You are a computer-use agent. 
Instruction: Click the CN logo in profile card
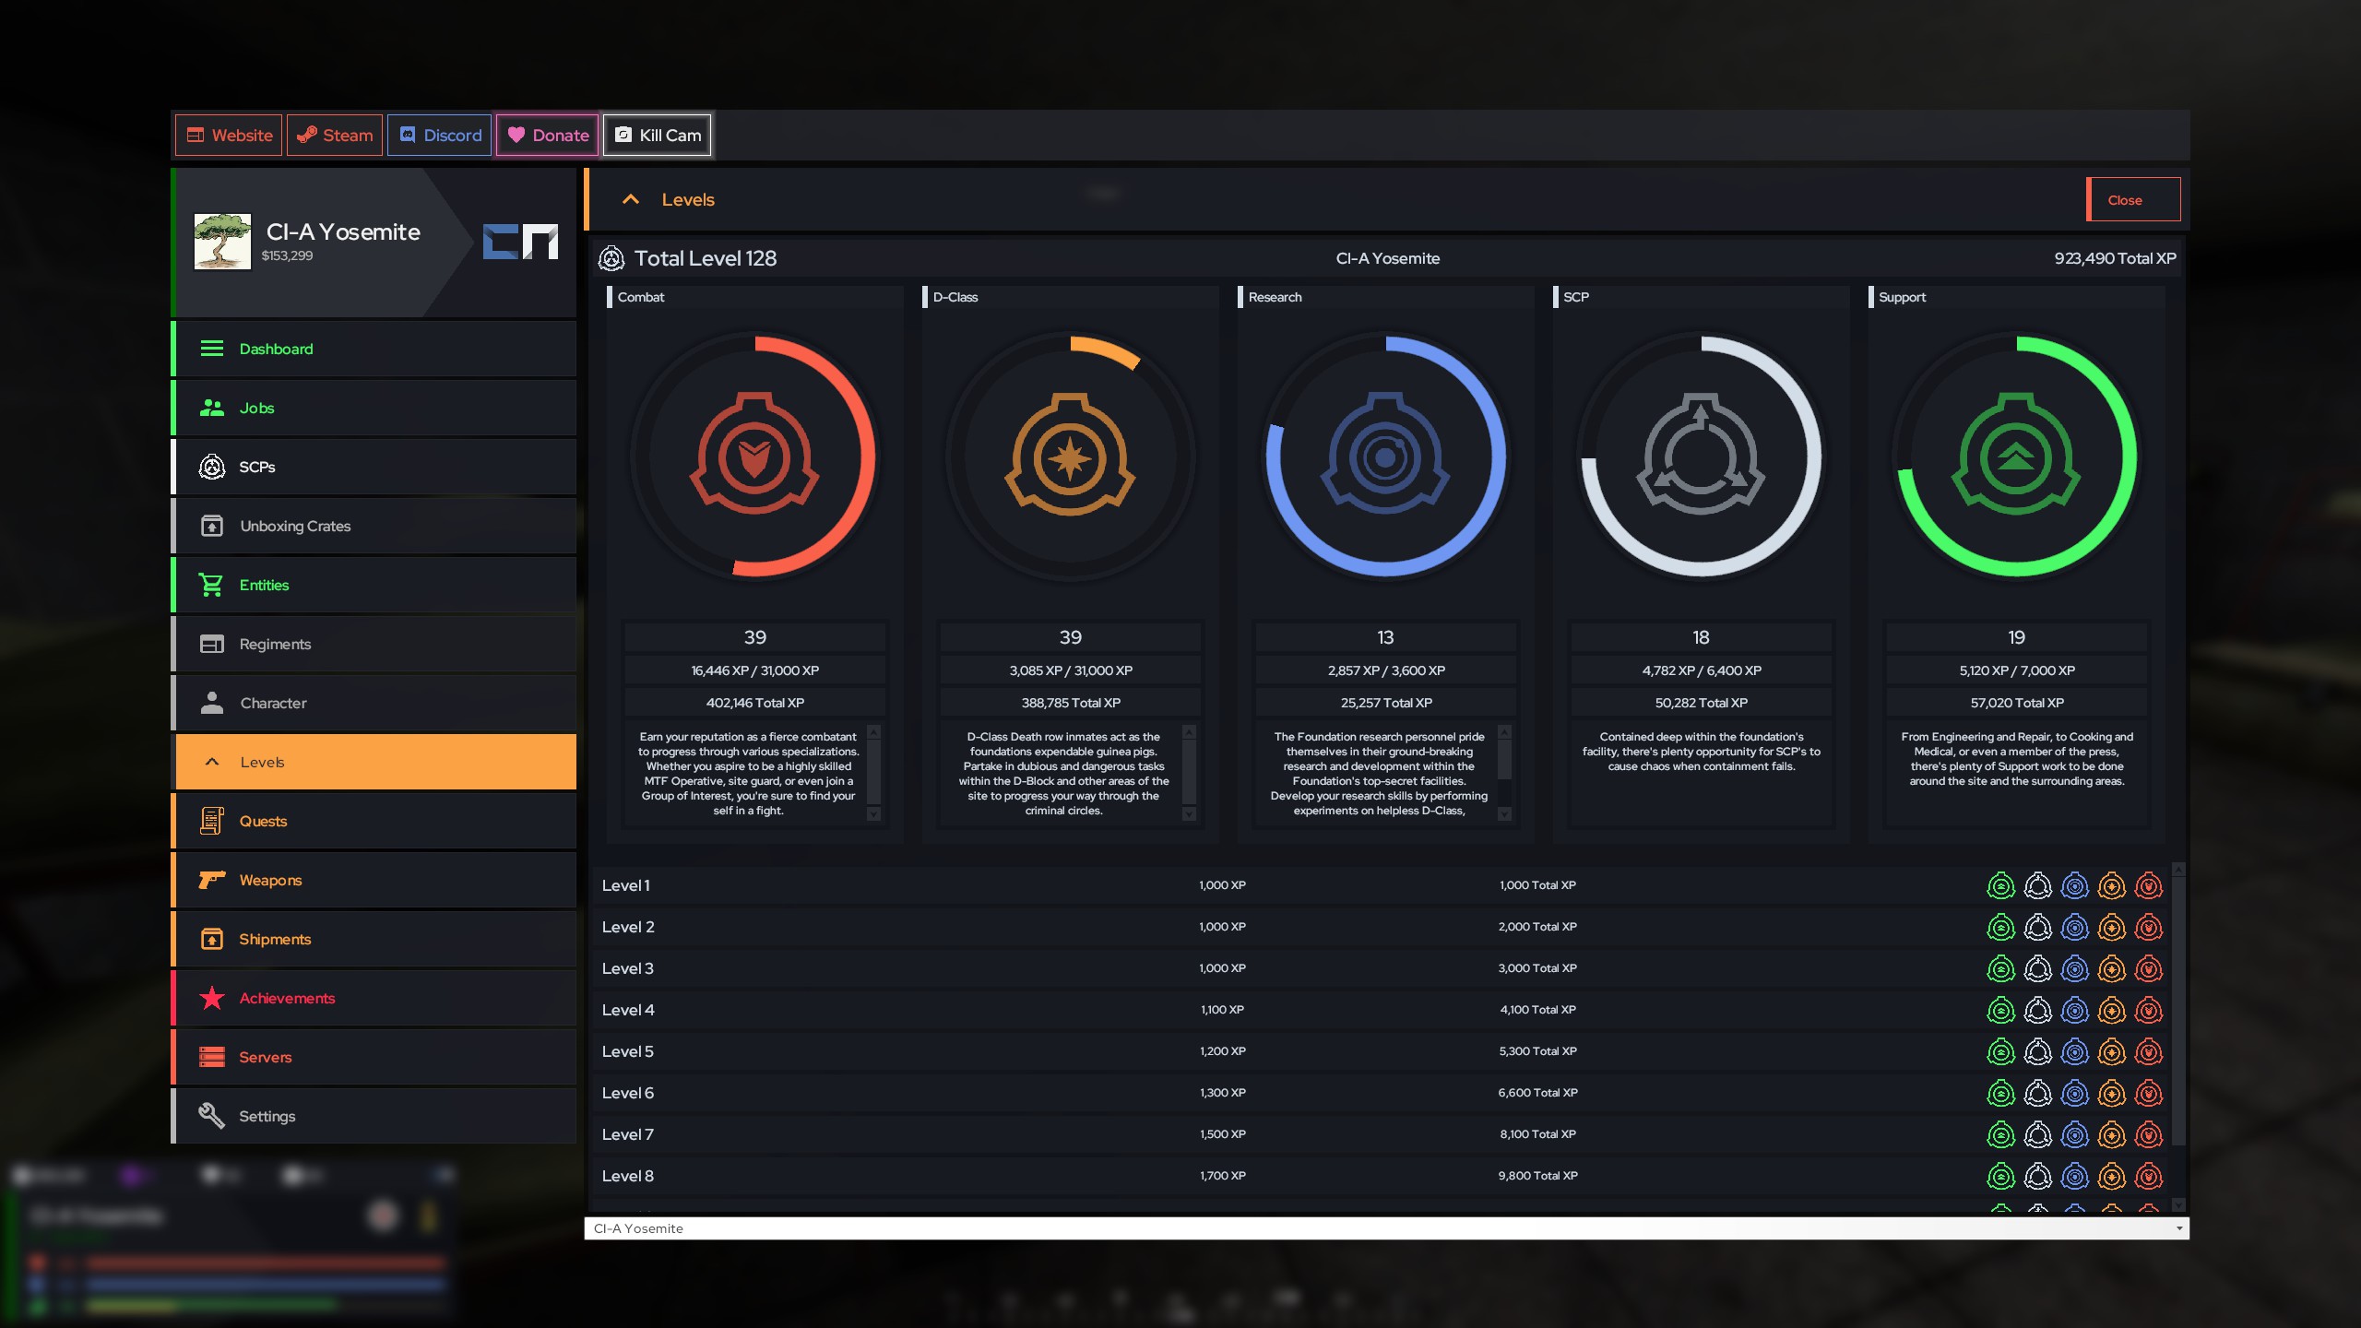[521, 242]
